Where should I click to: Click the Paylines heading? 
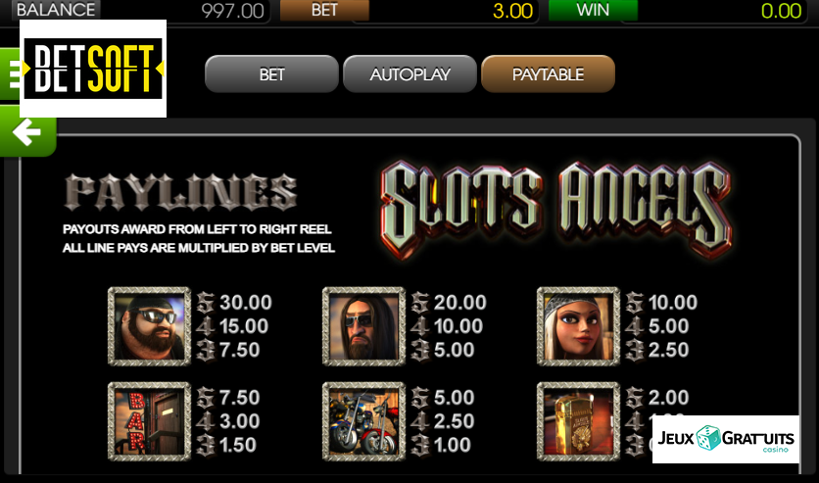tap(180, 192)
